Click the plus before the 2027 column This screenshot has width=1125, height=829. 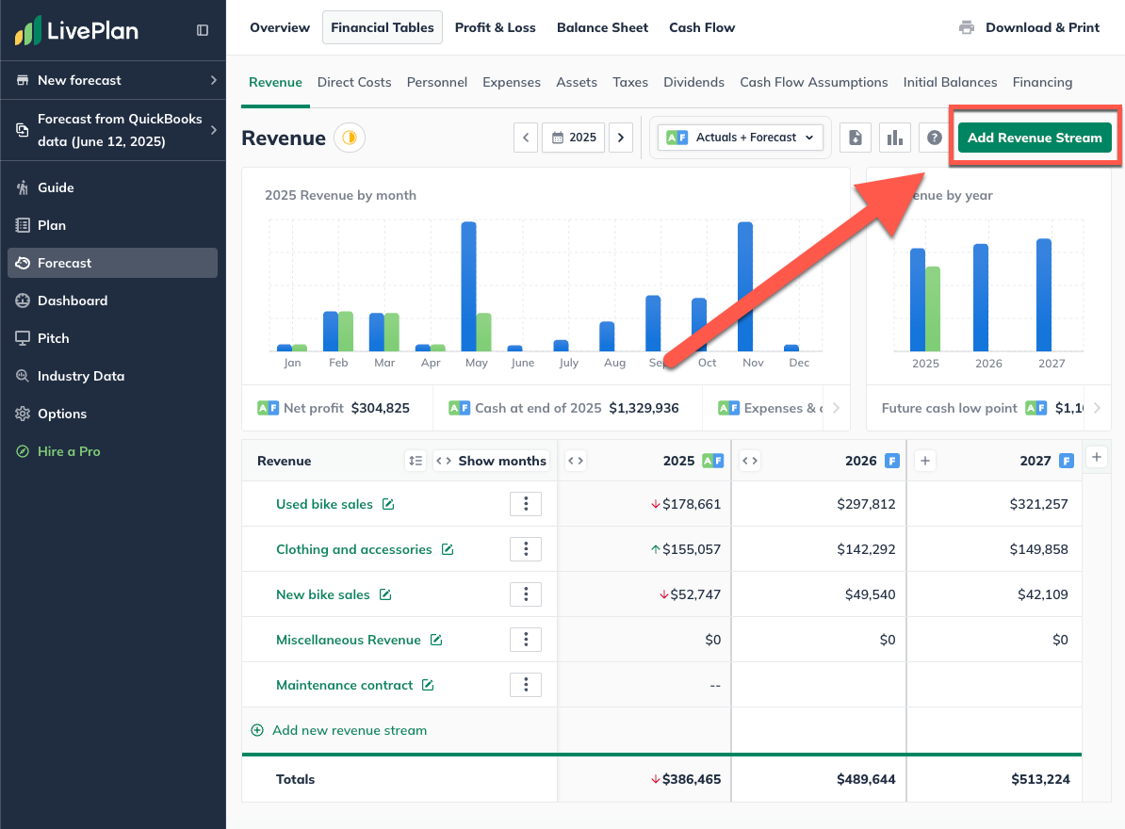[x=925, y=461]
